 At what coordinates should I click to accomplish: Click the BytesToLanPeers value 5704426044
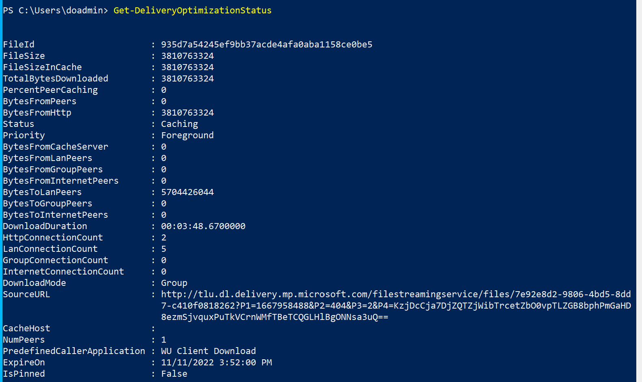[187, 192]
